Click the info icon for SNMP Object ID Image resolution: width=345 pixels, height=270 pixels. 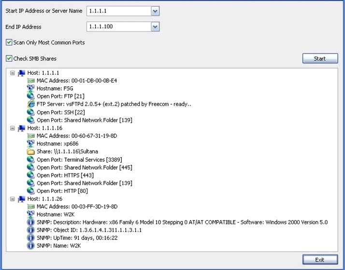31,230
